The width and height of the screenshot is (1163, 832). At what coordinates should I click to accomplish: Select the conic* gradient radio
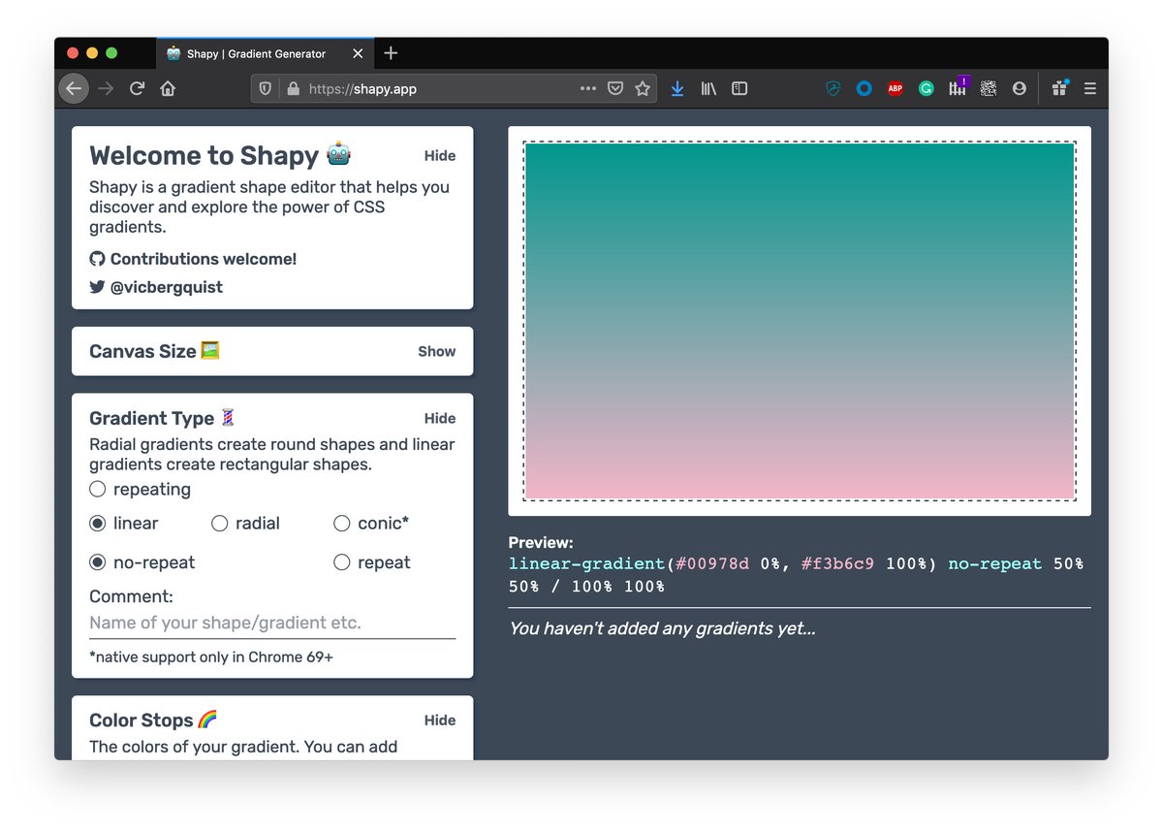(x=342, y=524)
